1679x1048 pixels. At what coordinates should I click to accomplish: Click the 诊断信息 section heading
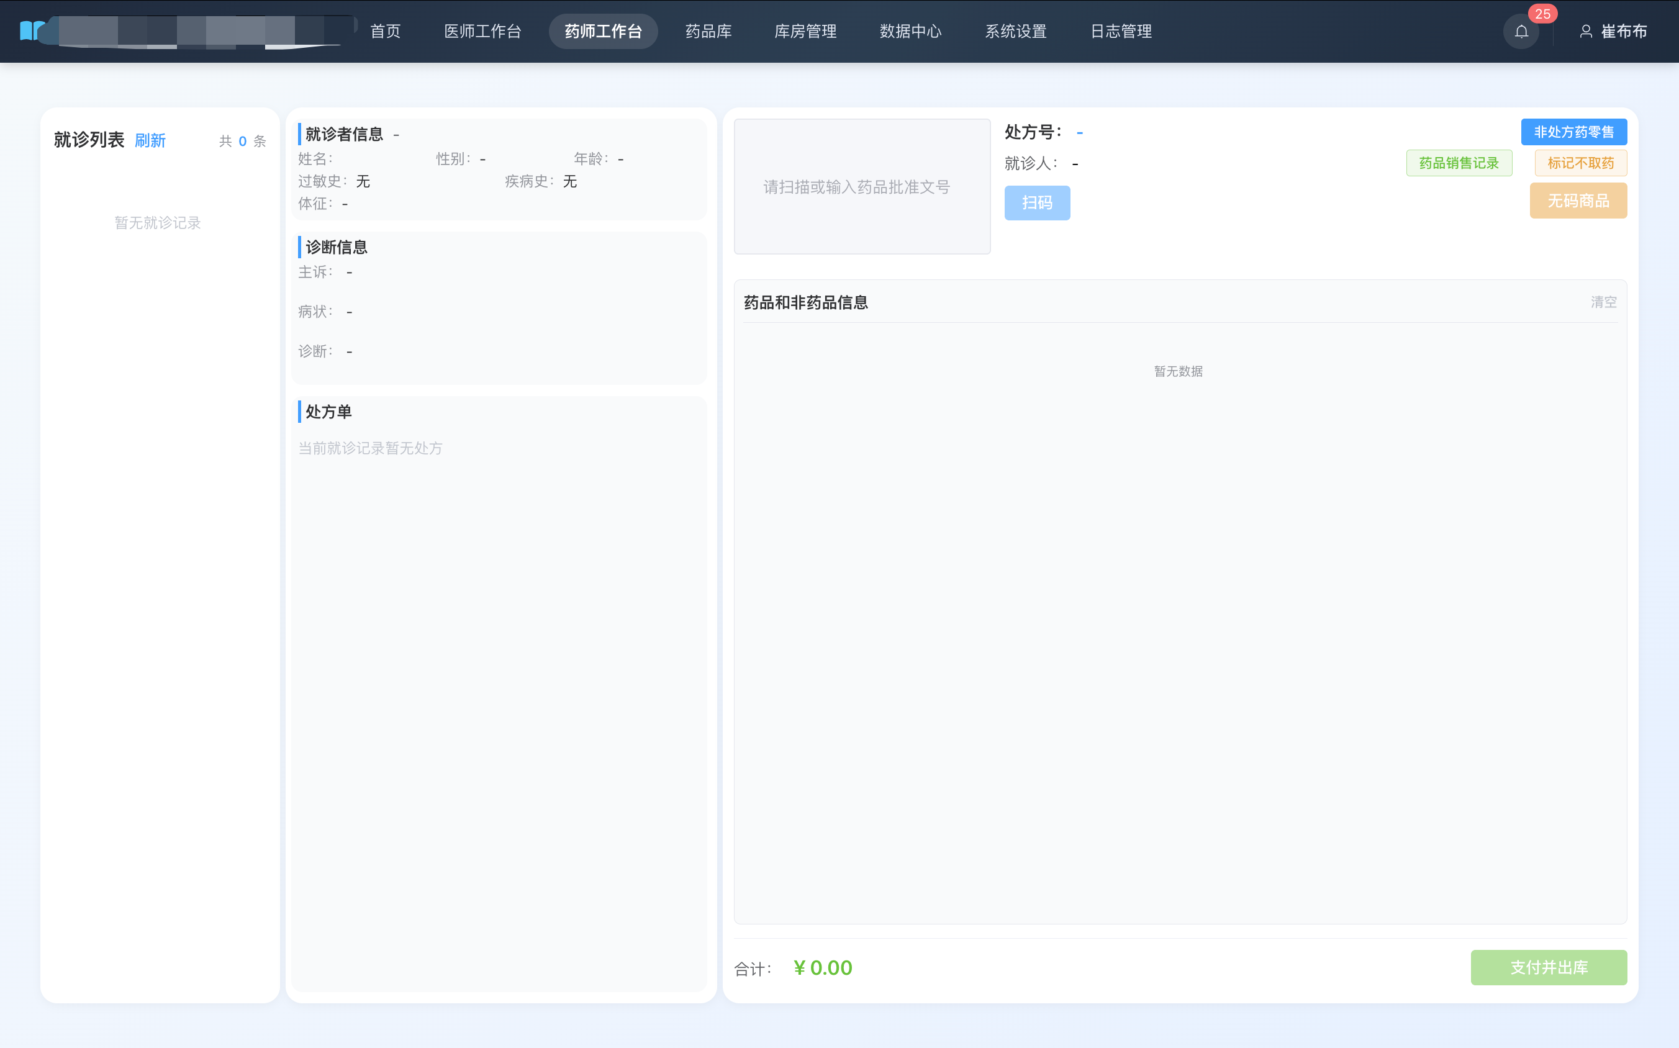[336, 248]
